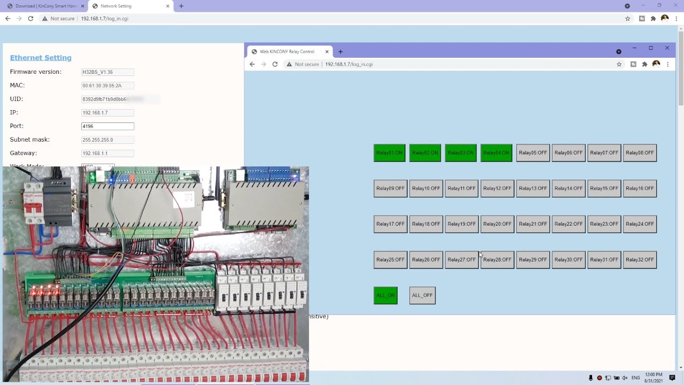Screen dimensions: 684x385
Task: Switch on Relay06
Action: point(569,153)
